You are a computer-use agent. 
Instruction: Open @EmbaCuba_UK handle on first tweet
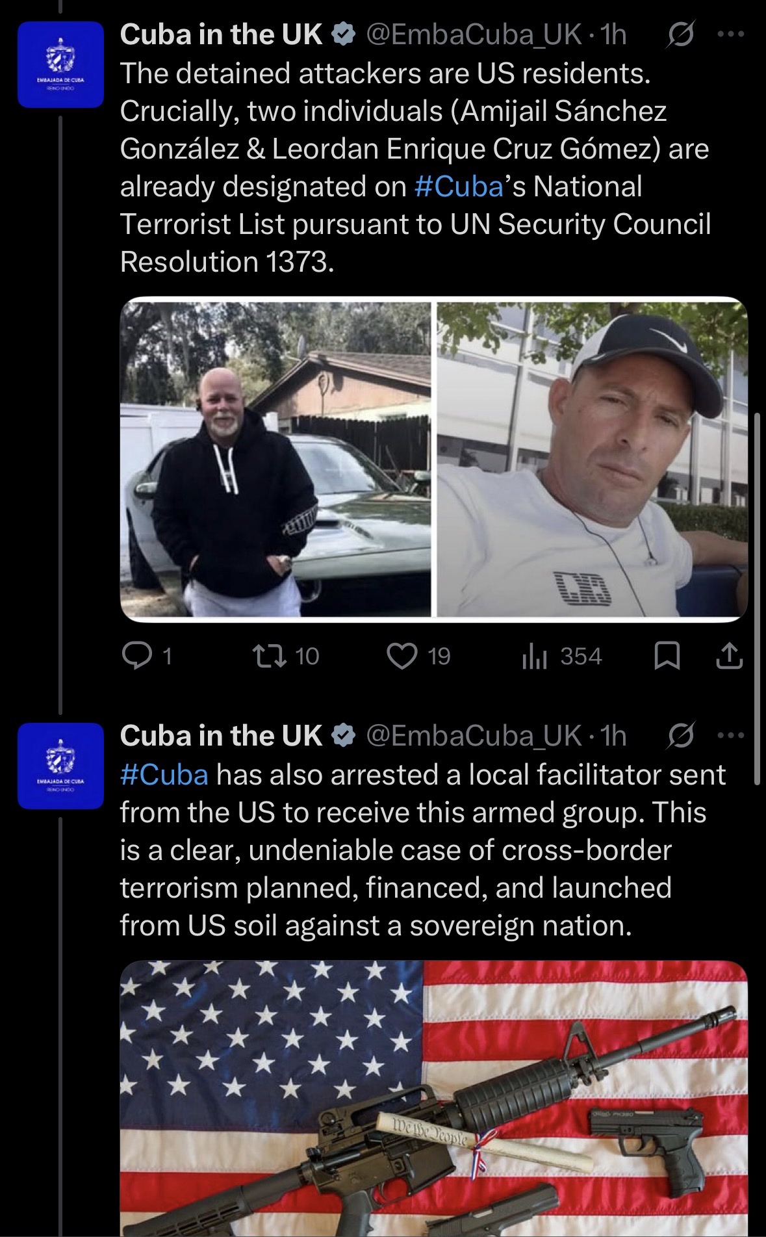coord(474,34)
